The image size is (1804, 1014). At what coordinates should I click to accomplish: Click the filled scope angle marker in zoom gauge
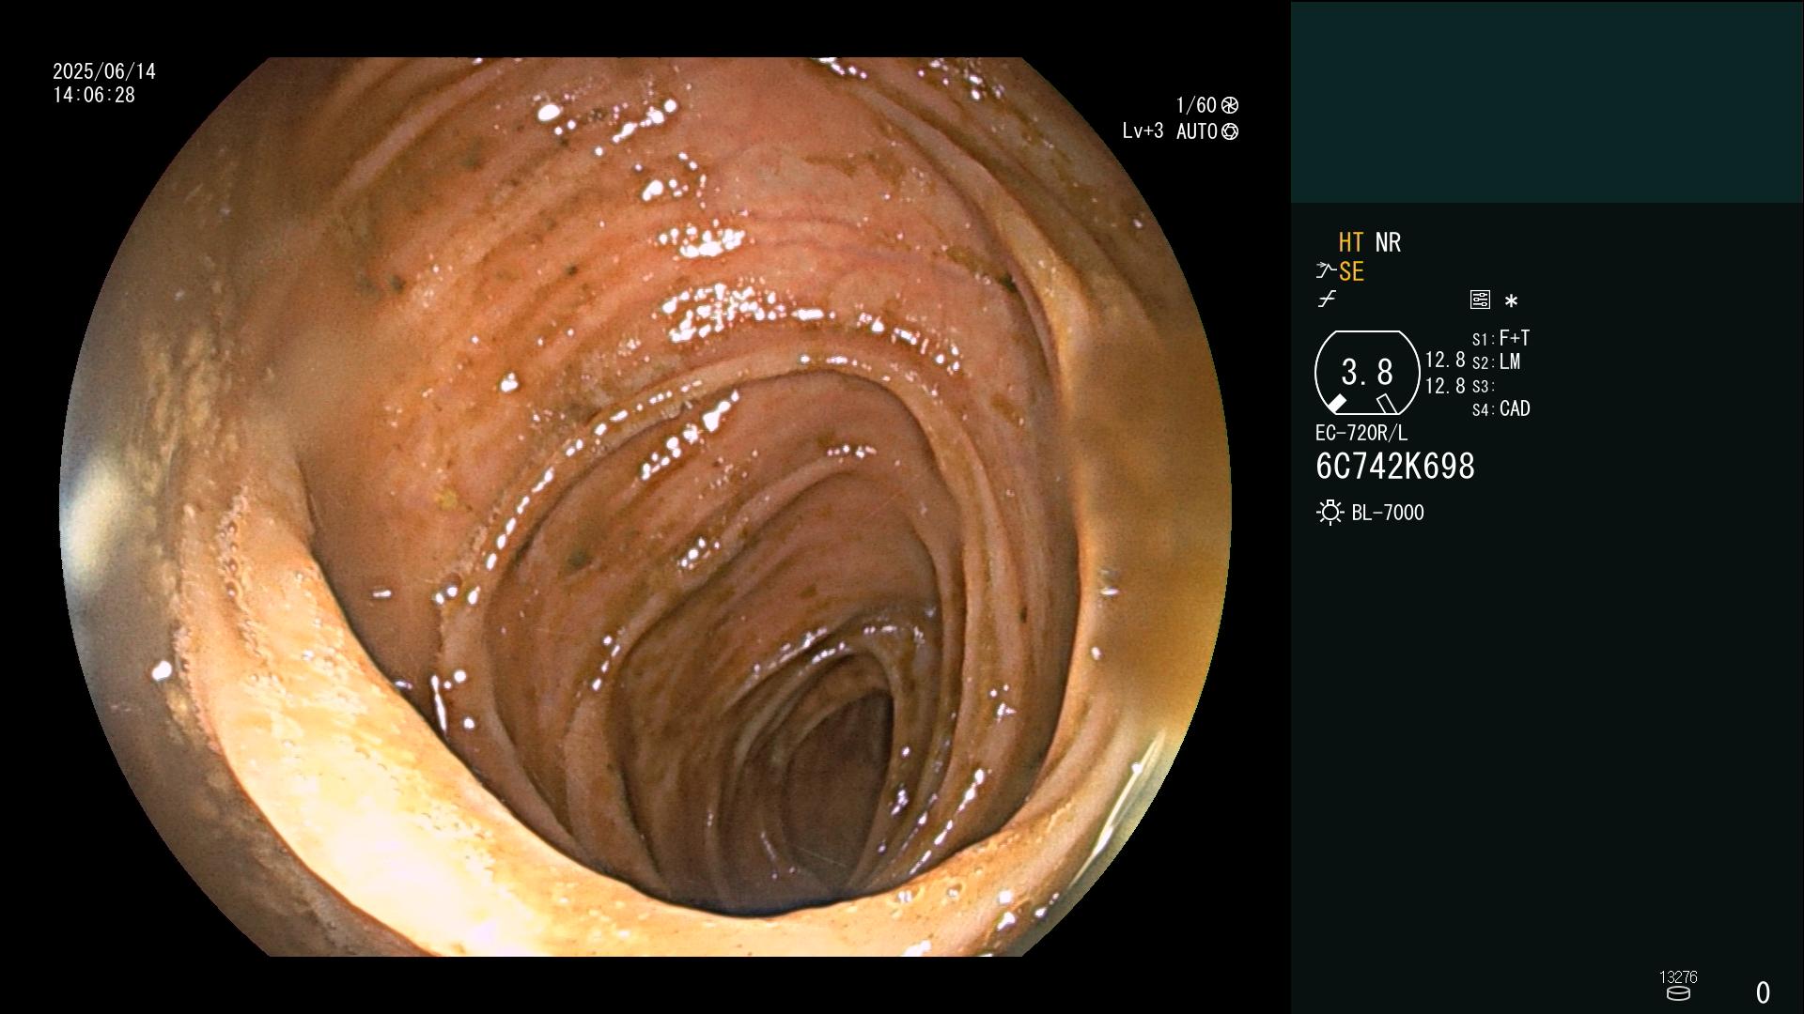(x=1336, y=404)
